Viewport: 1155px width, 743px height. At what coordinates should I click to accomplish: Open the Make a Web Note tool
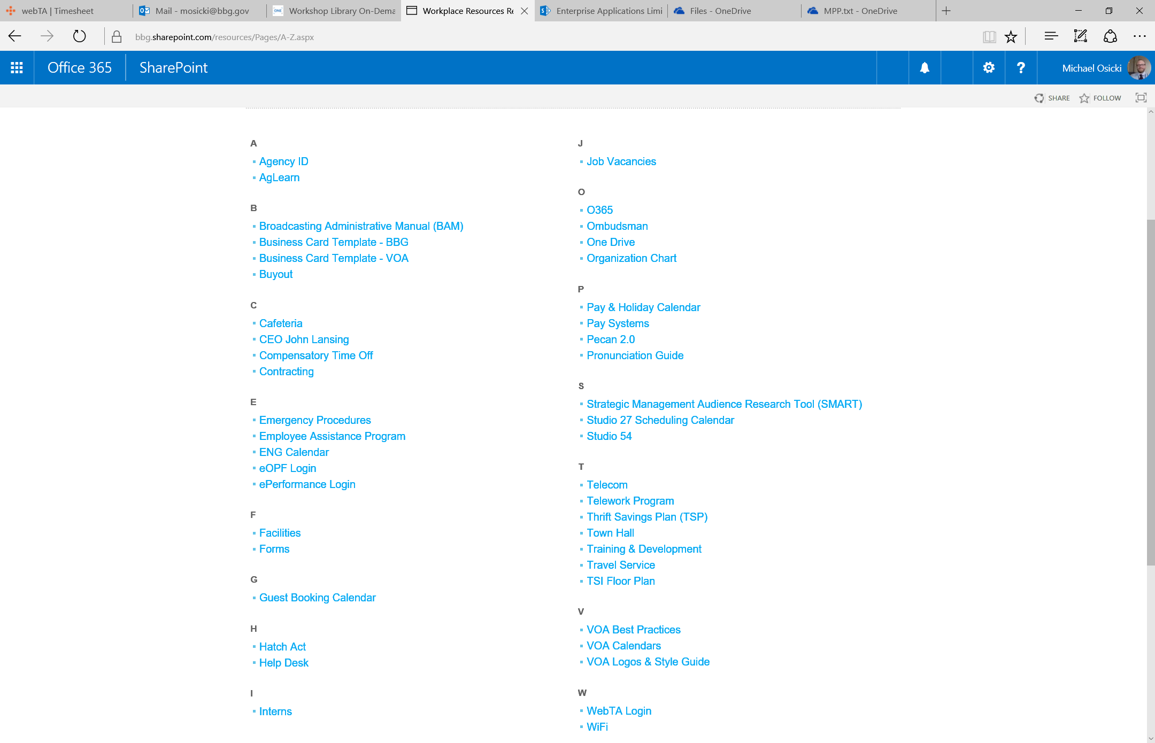(x=1081, y=37)
